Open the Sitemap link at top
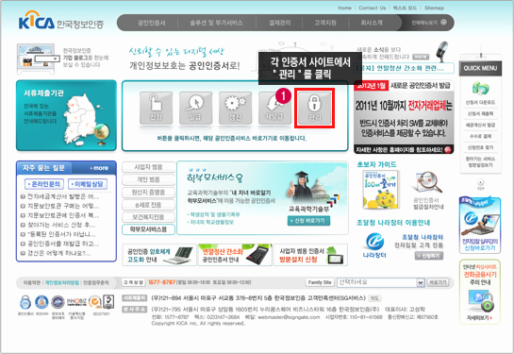Viewport: 514px width, 354px height. coord(435,8)
